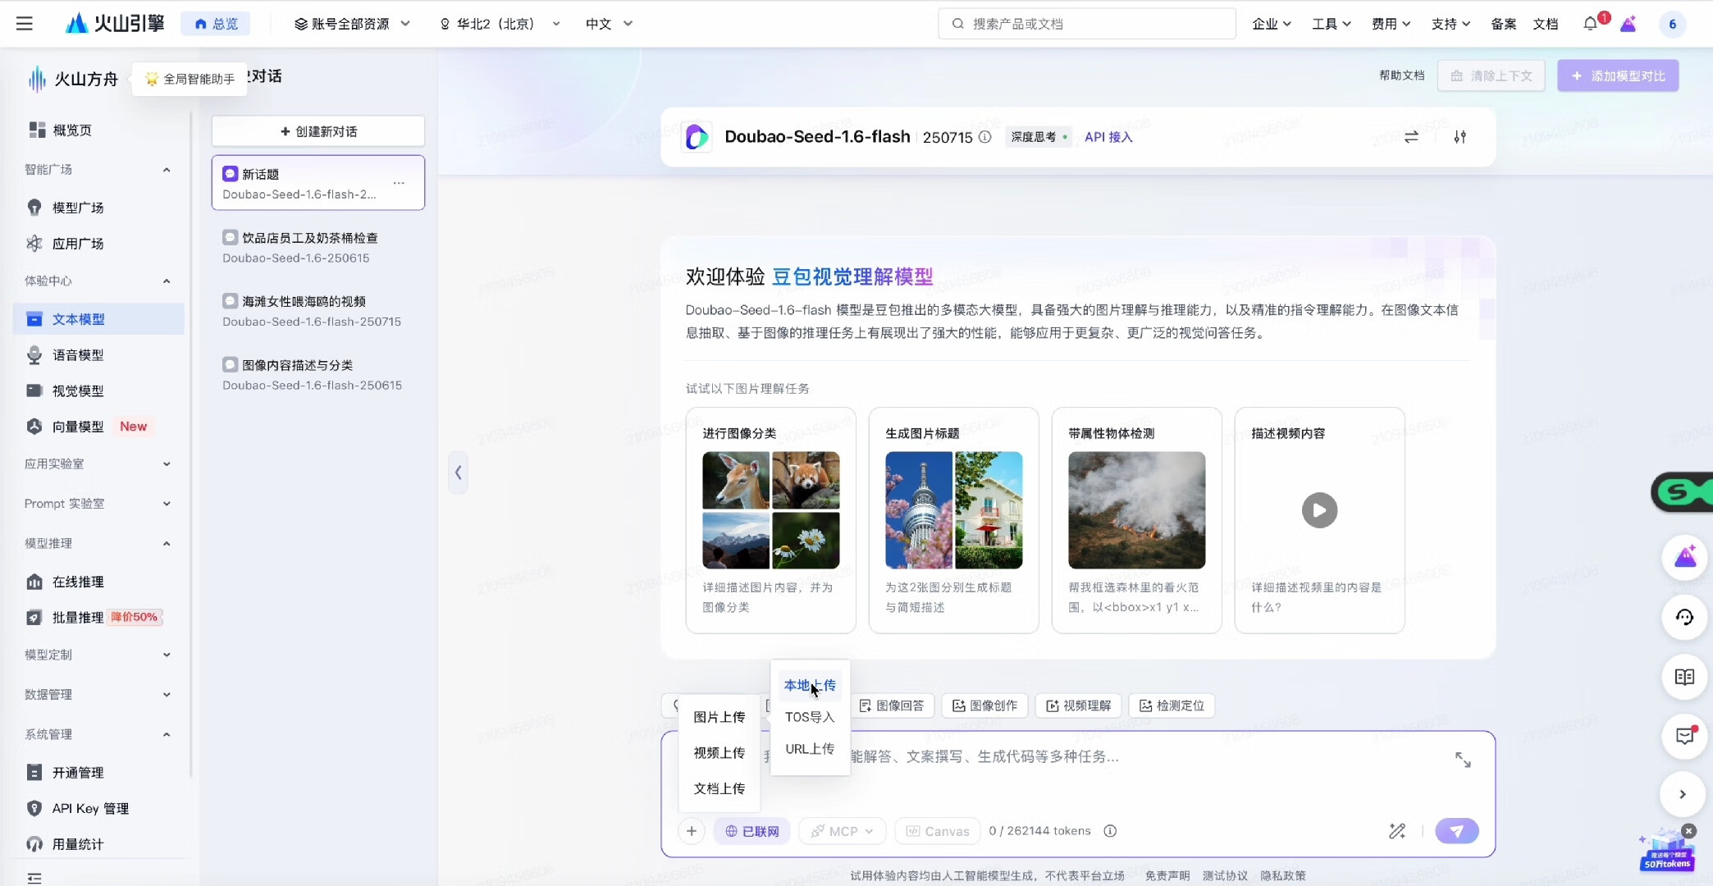
Task: Open the 工具 menu dropdown
Action: [x=1331, y=24]
